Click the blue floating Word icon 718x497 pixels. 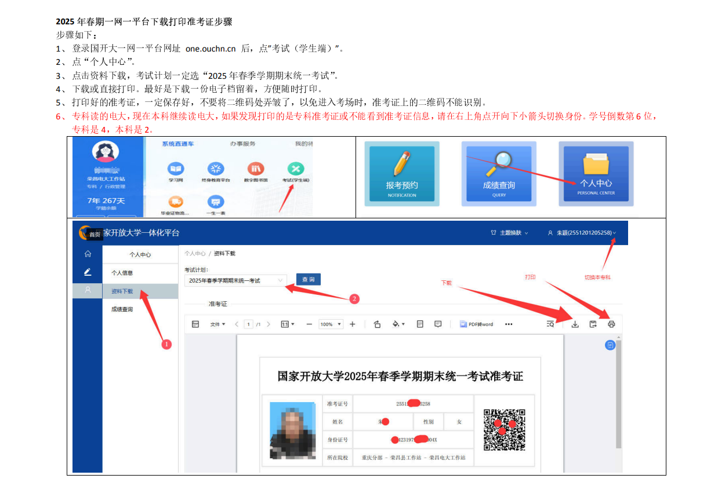[x=610, y=345]
